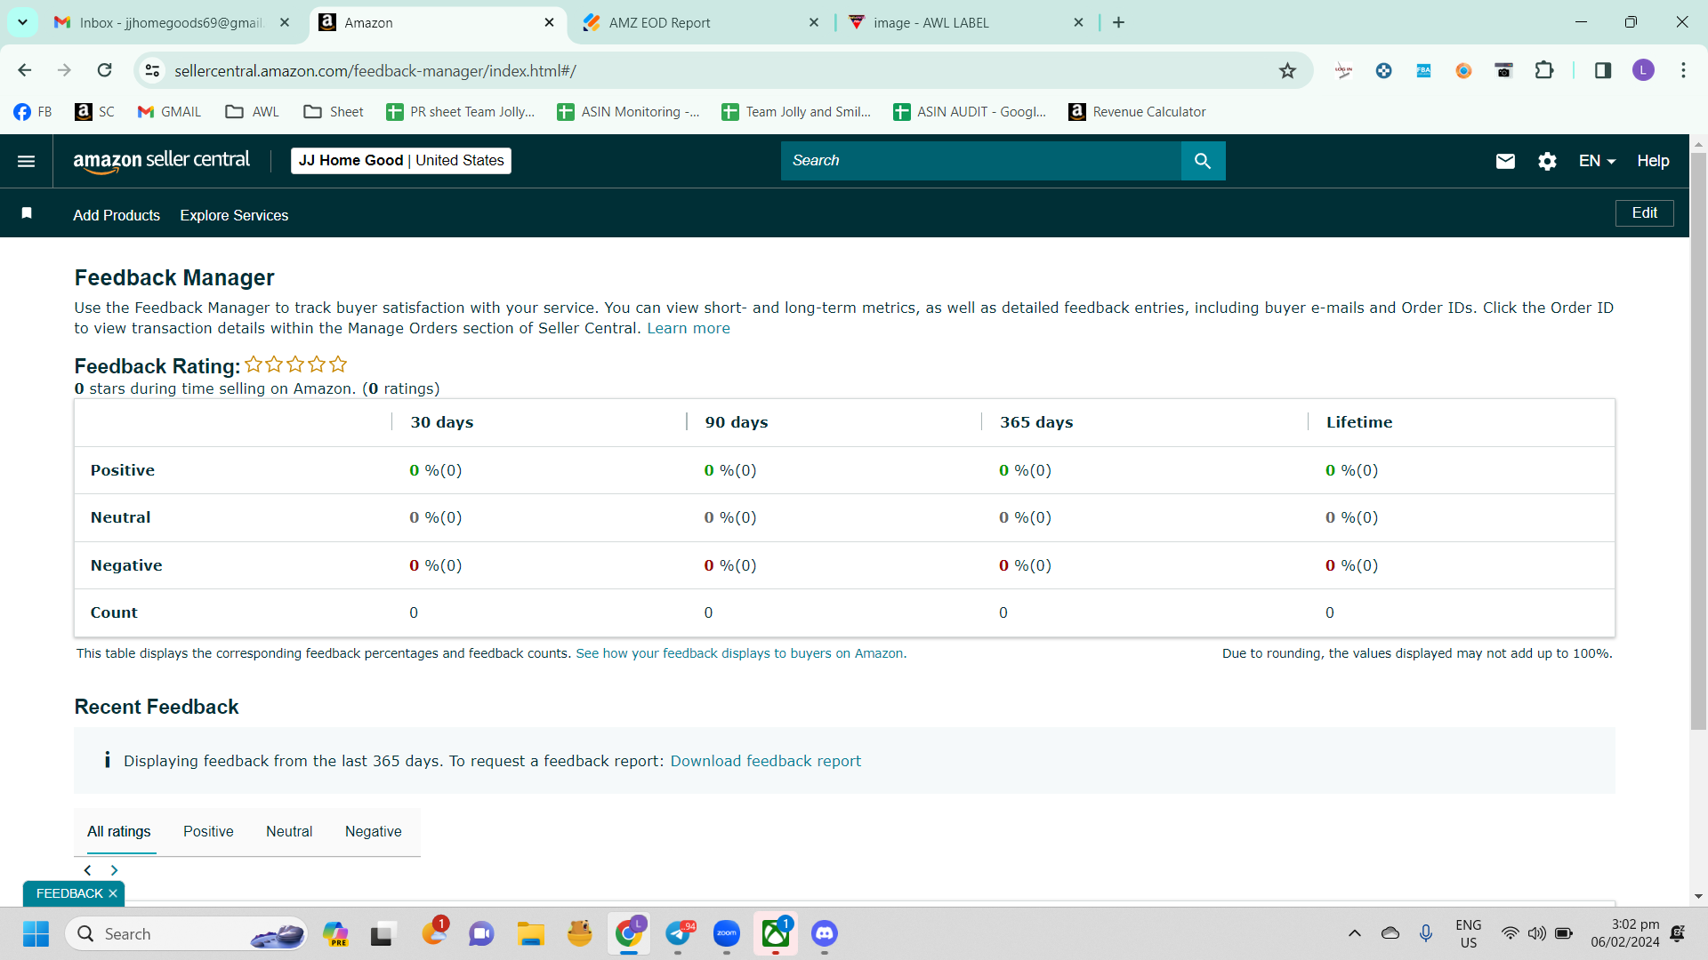Open PR sheet Team Jolly bookmark
Image resolution: width=1708 pixels, height=960 pixels.
coord(461,112)
